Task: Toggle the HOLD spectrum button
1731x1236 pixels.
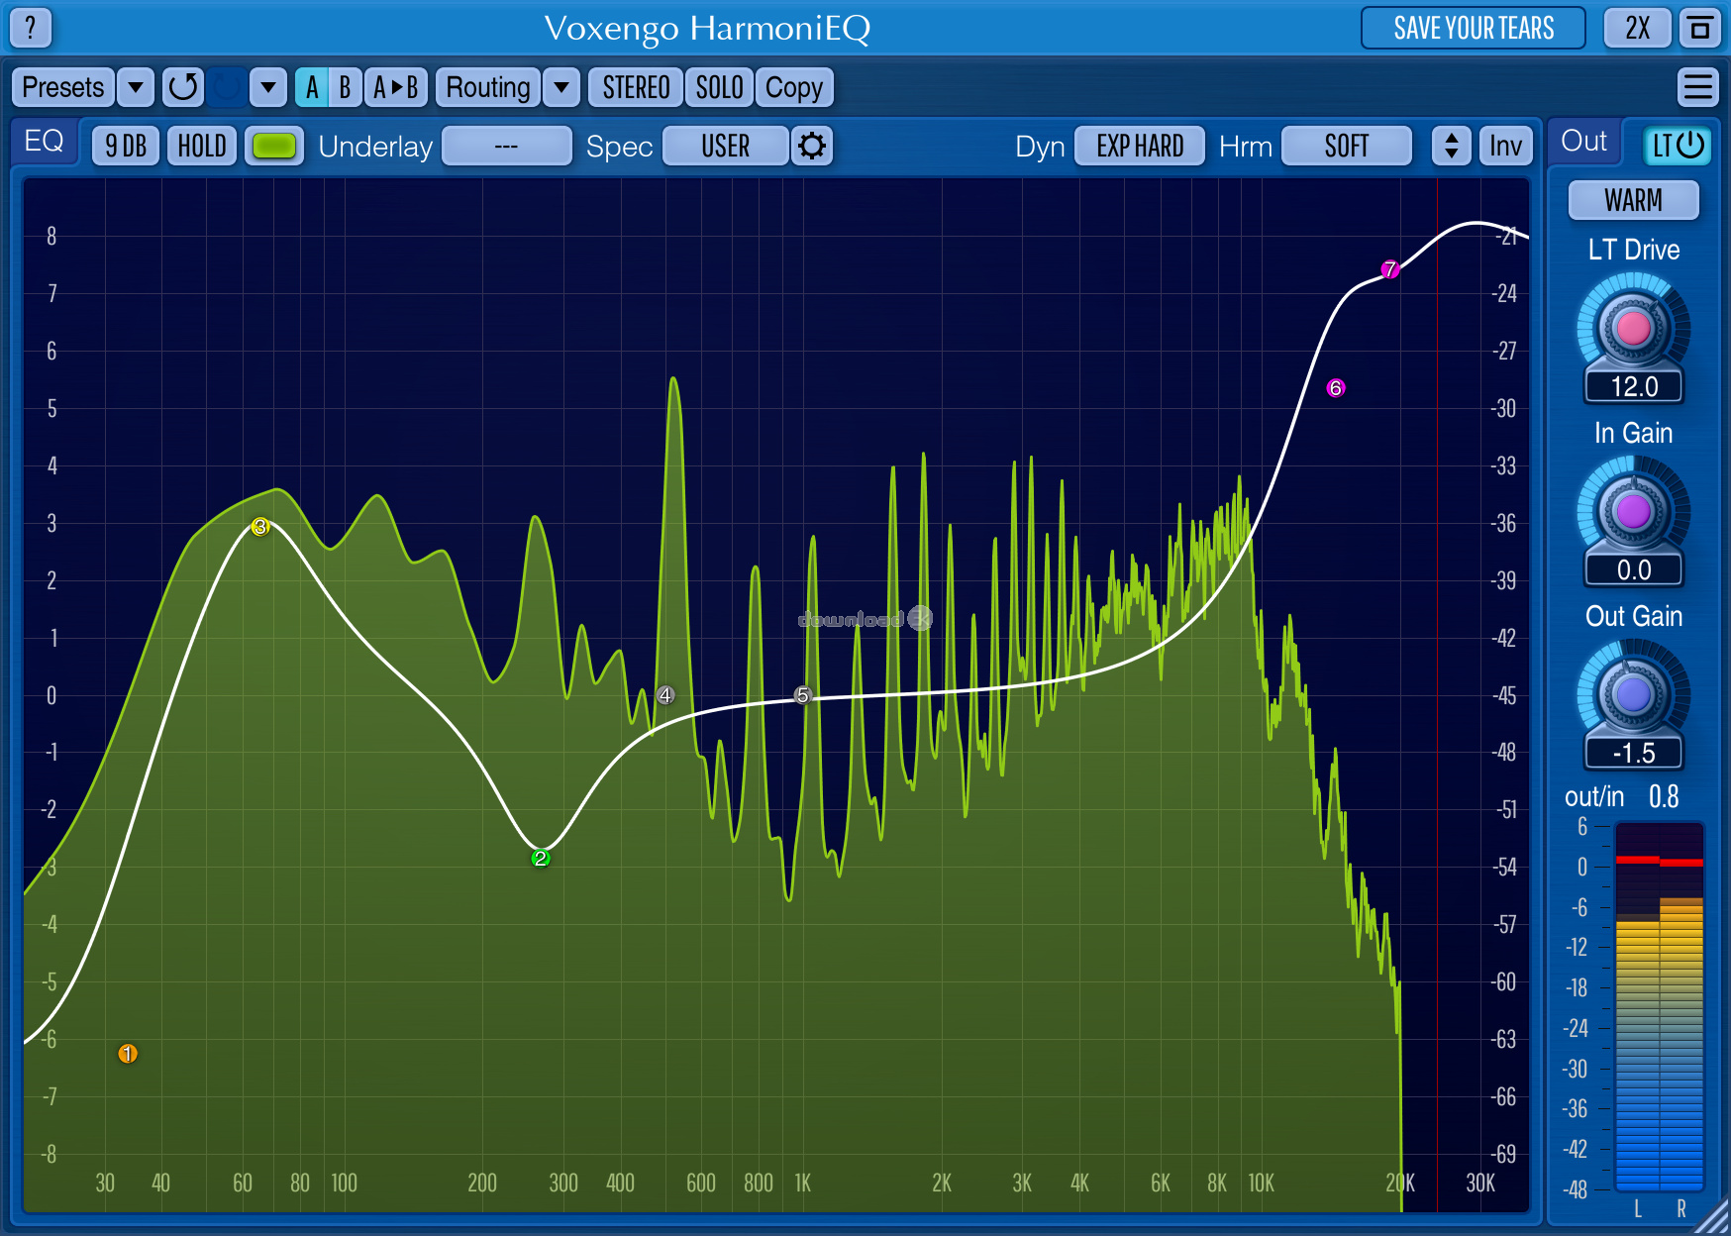Action: click(202, 146)
